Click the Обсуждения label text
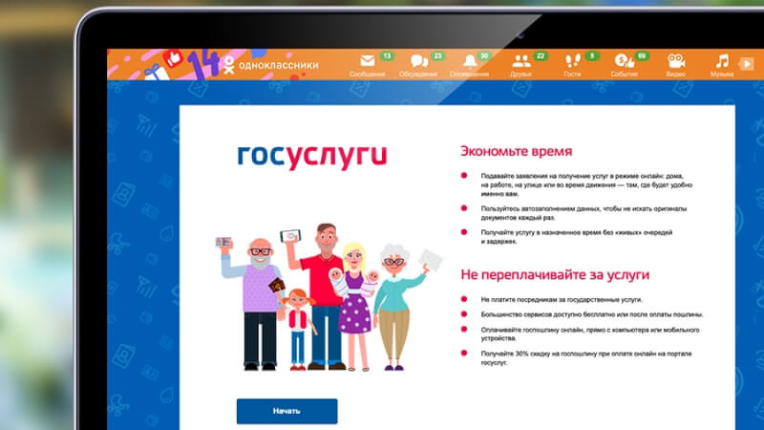This screenshot has height=430, width=764. pos(418,75)
